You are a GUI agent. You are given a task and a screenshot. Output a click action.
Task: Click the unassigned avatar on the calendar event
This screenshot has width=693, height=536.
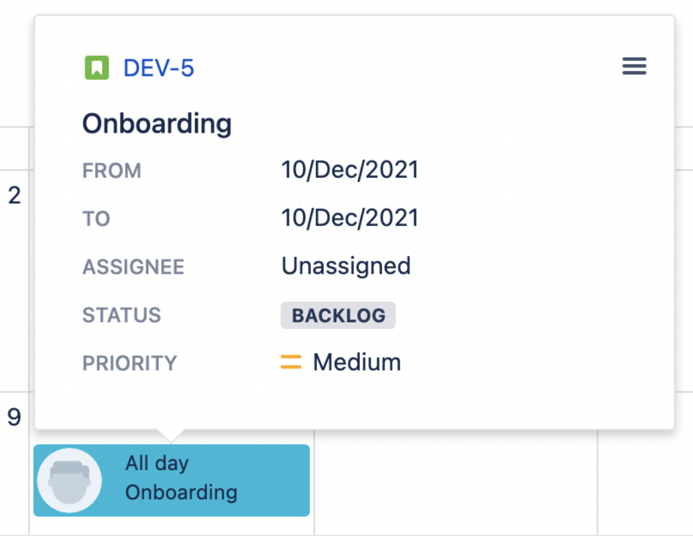(x=70, y=480)
